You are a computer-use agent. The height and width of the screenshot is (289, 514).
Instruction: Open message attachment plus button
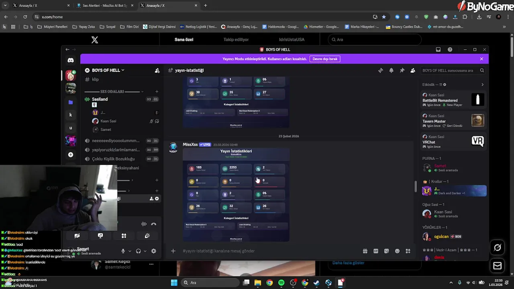173,251
